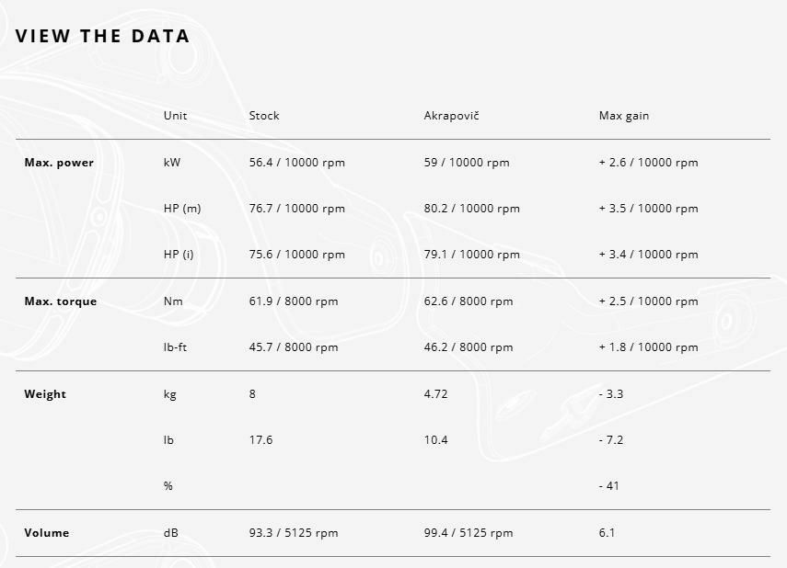Select the Volume row label
787x568 pixels.
coord(46,533)
